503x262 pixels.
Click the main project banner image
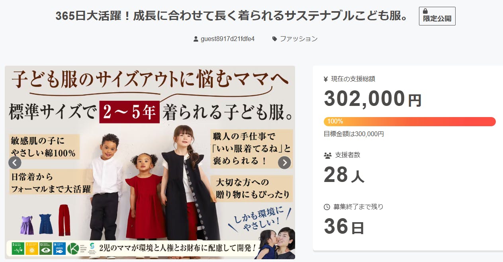click(150, 162)
